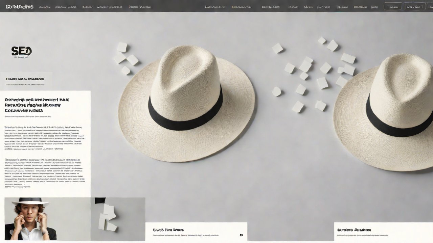Screen dimensions: 433x243
Task: Click the first outlined button in the header
Action: point(393,6)
